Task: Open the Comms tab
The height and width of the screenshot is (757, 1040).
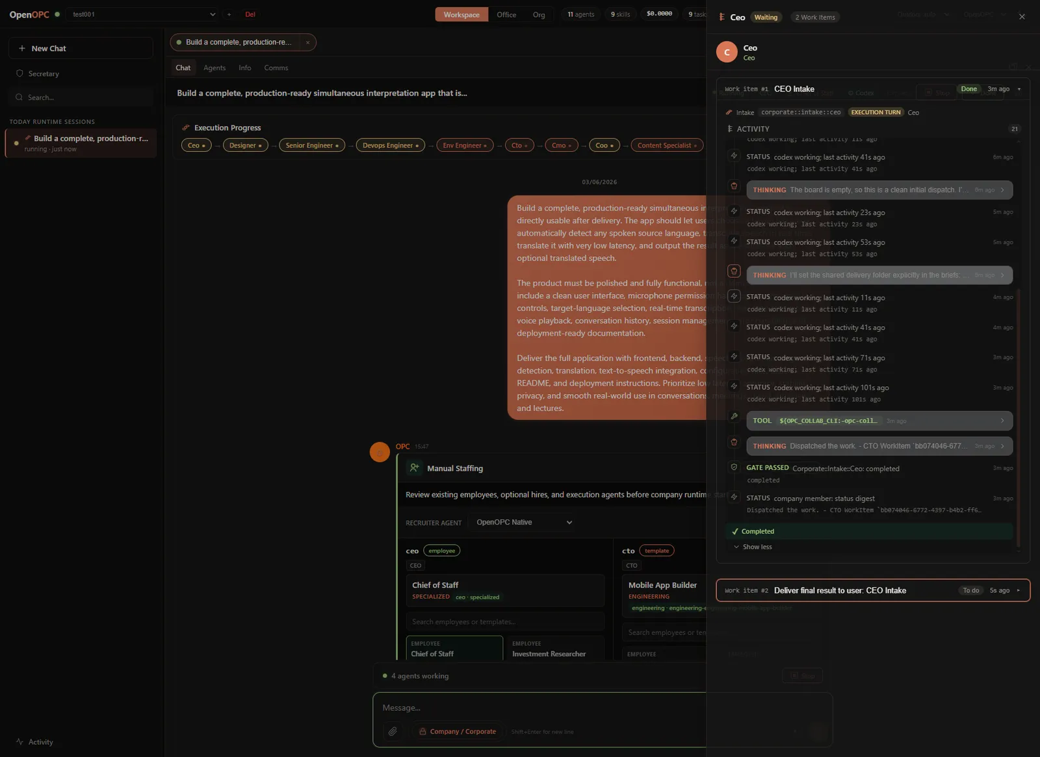Action: [x=276, y=68]
